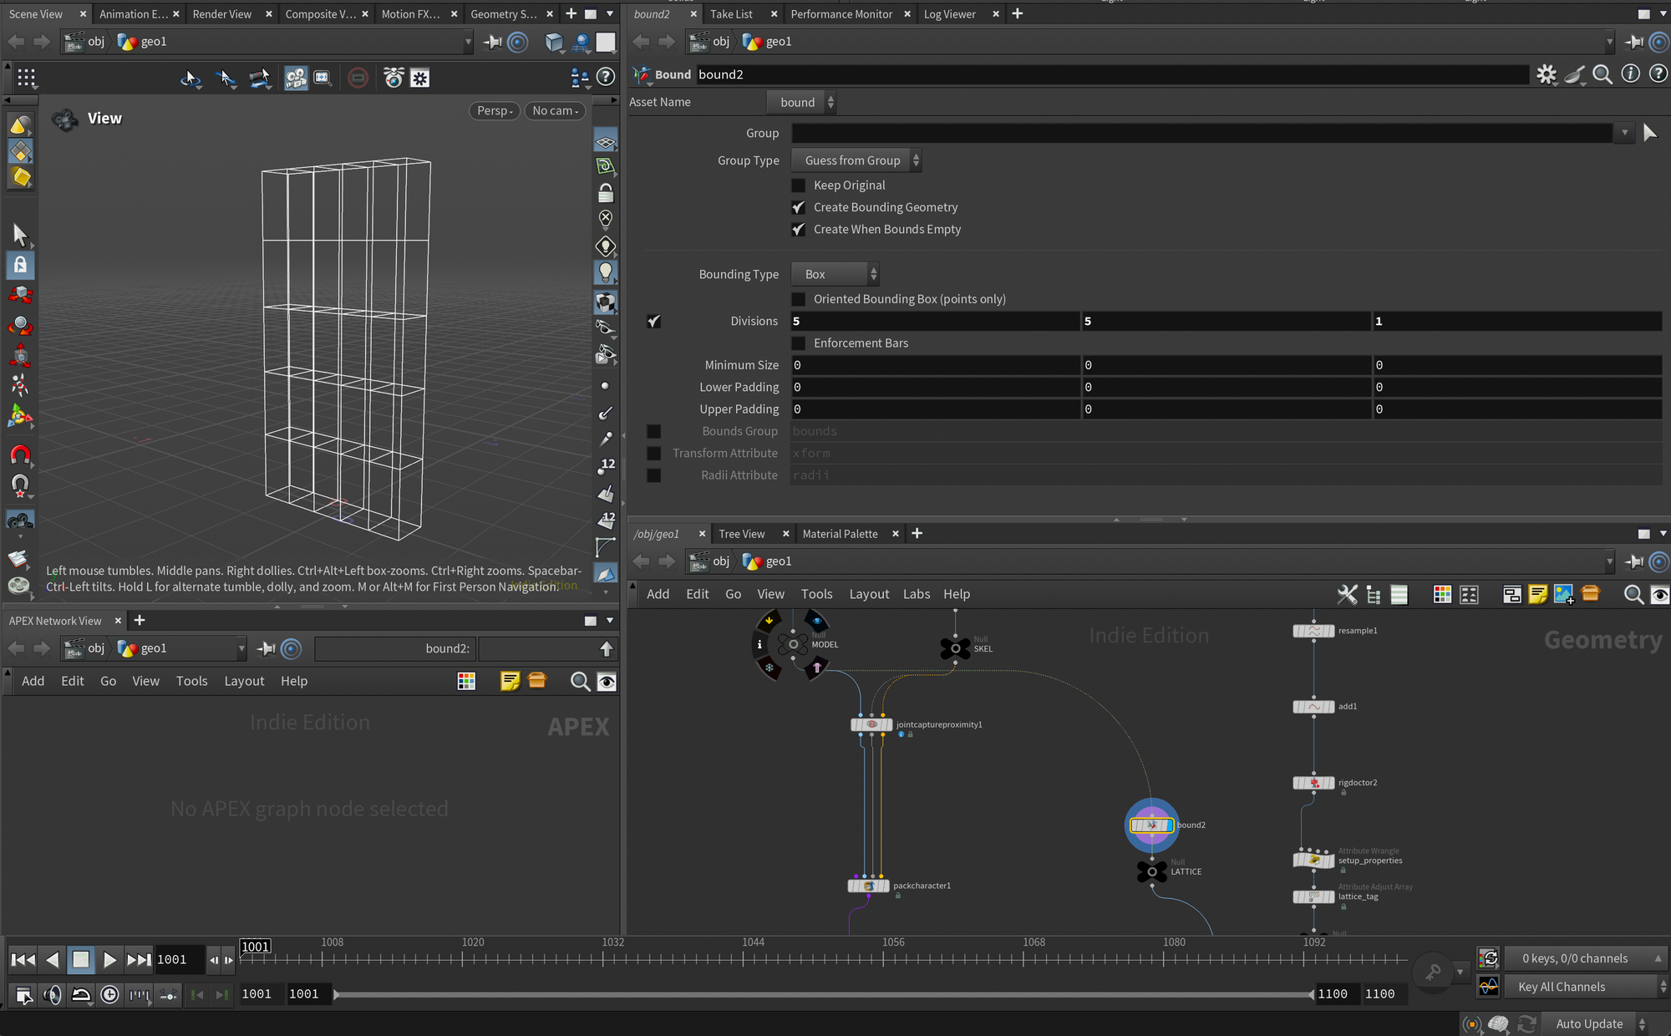Open node info icon in parameter header
Image resolution: width=1671 pixels, height=1036 pixels.
[x=1630, y=74]
